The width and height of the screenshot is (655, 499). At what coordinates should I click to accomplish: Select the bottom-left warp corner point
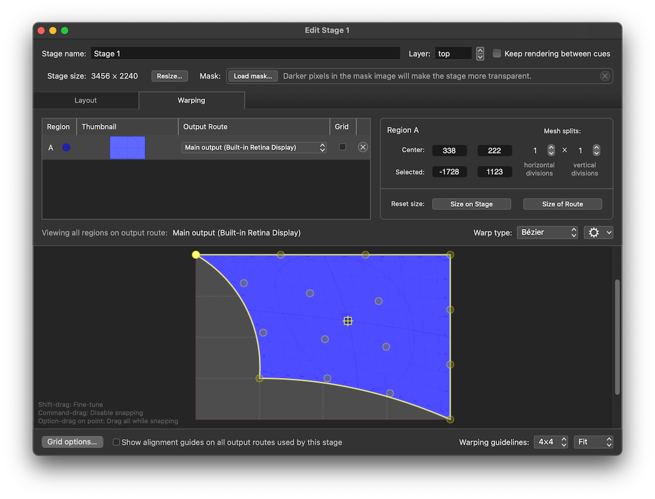pyautogui.click(x=259, y=378)
